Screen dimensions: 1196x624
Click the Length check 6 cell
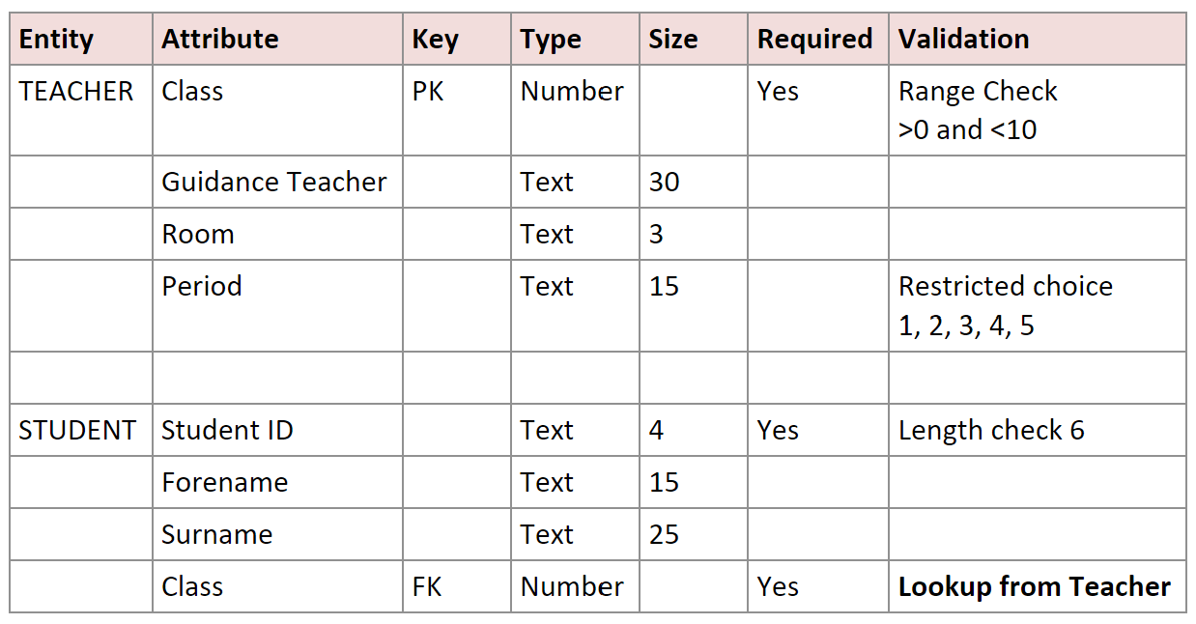point(991,431)
